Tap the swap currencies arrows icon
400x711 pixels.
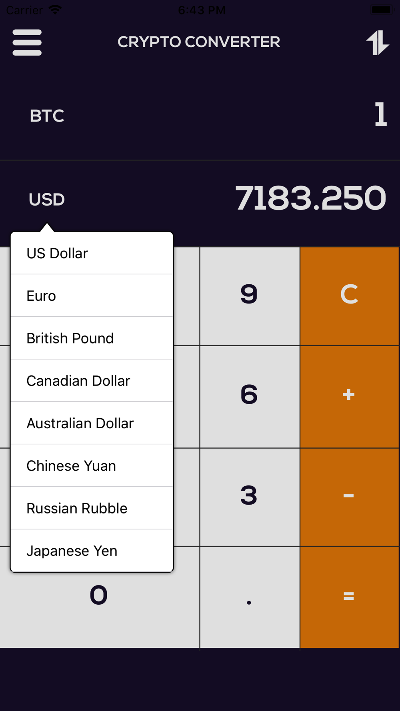point(377,42)
